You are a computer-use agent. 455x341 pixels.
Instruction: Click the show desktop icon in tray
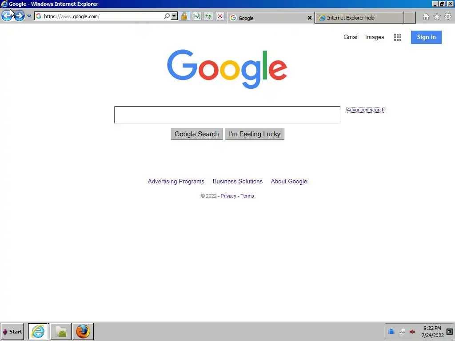click(x=450, y=331)
